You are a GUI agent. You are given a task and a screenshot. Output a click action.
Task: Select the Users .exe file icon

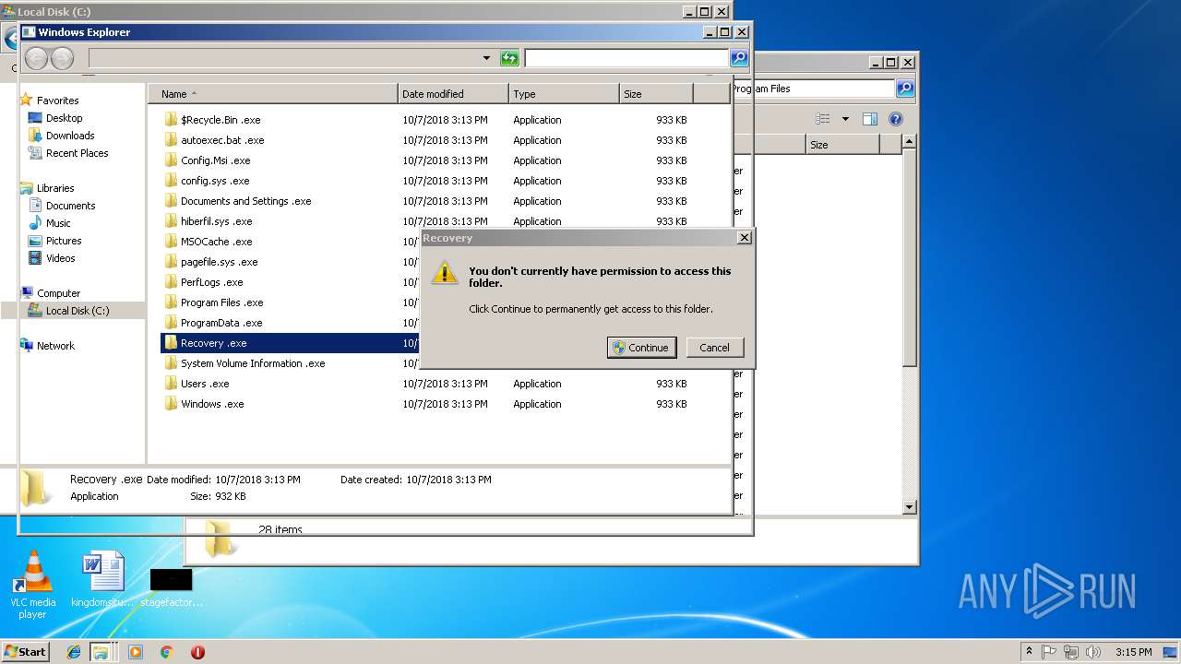click(x=171, y=384)
